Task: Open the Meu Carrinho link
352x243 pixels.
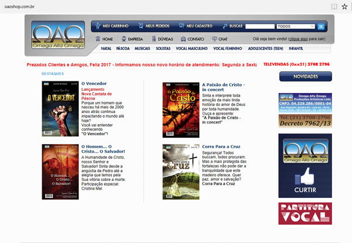Action: (116, 26)
